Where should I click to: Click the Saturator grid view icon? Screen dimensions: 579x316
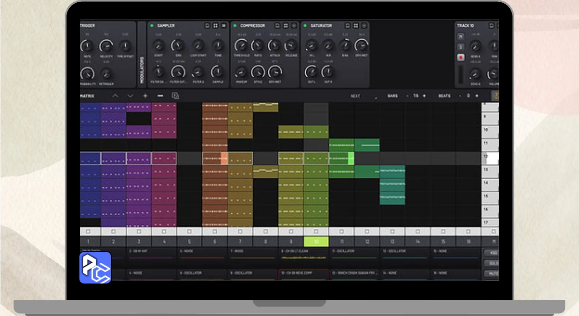coord(356,26)
